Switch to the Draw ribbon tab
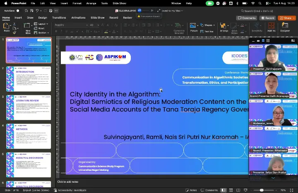The image size is (298, 193). (30, 18)
